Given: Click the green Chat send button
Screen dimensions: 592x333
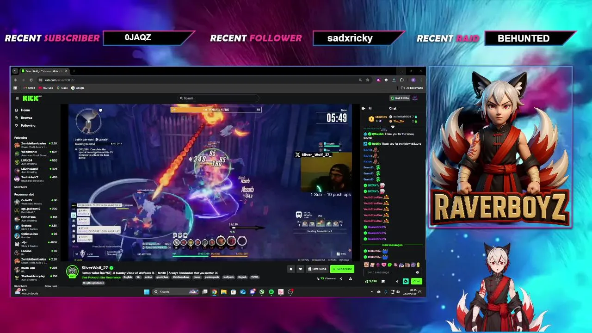Looking at the screenshot, I should tap(417, 281).
